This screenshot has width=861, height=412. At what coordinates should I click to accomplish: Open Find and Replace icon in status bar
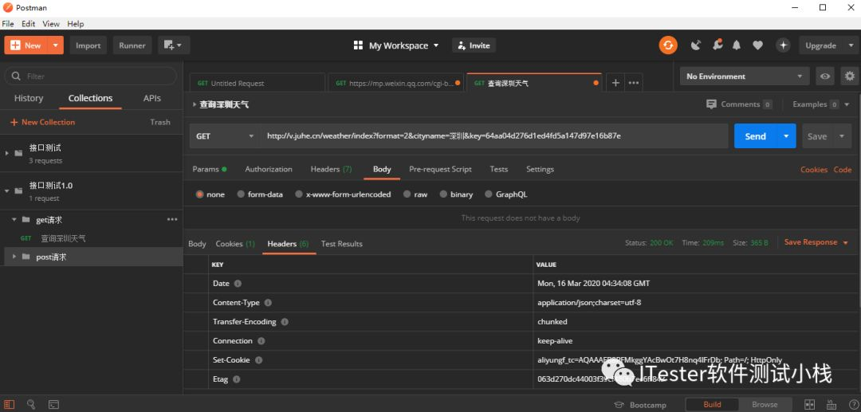[x=31, y=404]
